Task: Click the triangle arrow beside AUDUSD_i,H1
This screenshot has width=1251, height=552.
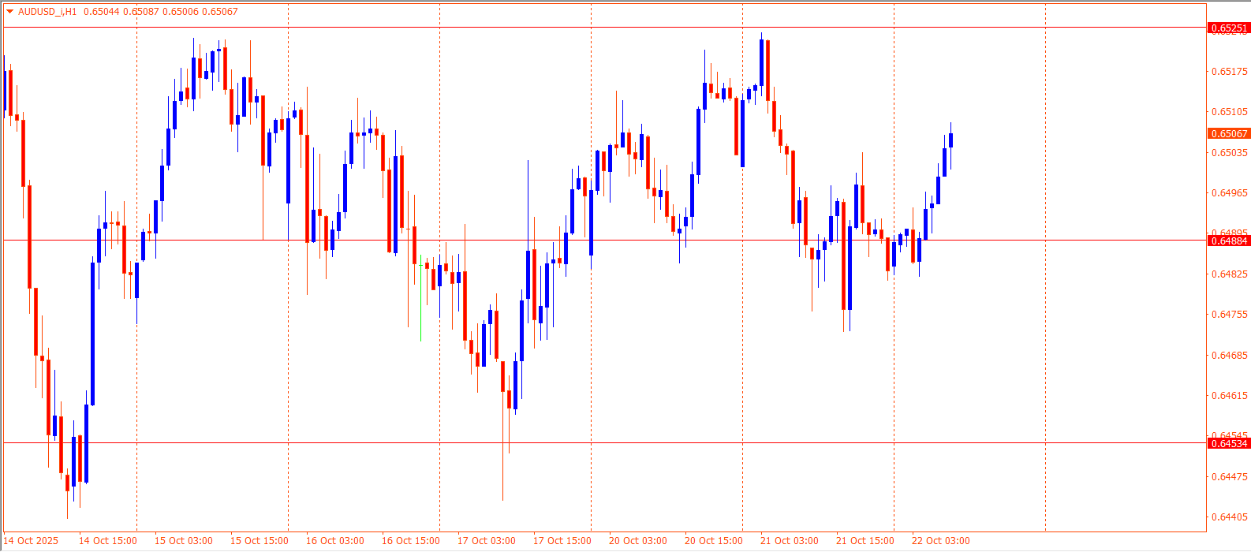Action: (9, 12)
